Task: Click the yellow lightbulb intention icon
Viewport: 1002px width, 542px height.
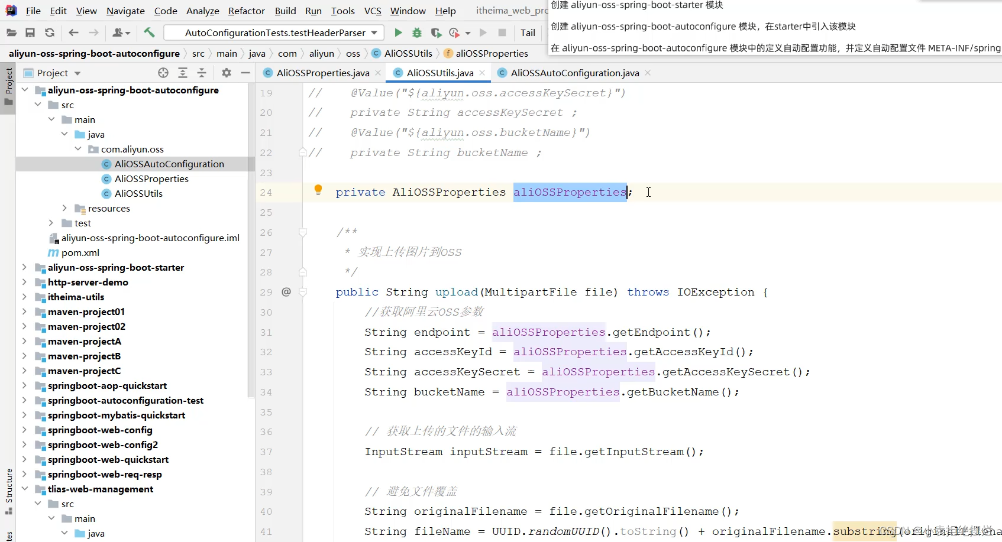Action: click(318, 190)
